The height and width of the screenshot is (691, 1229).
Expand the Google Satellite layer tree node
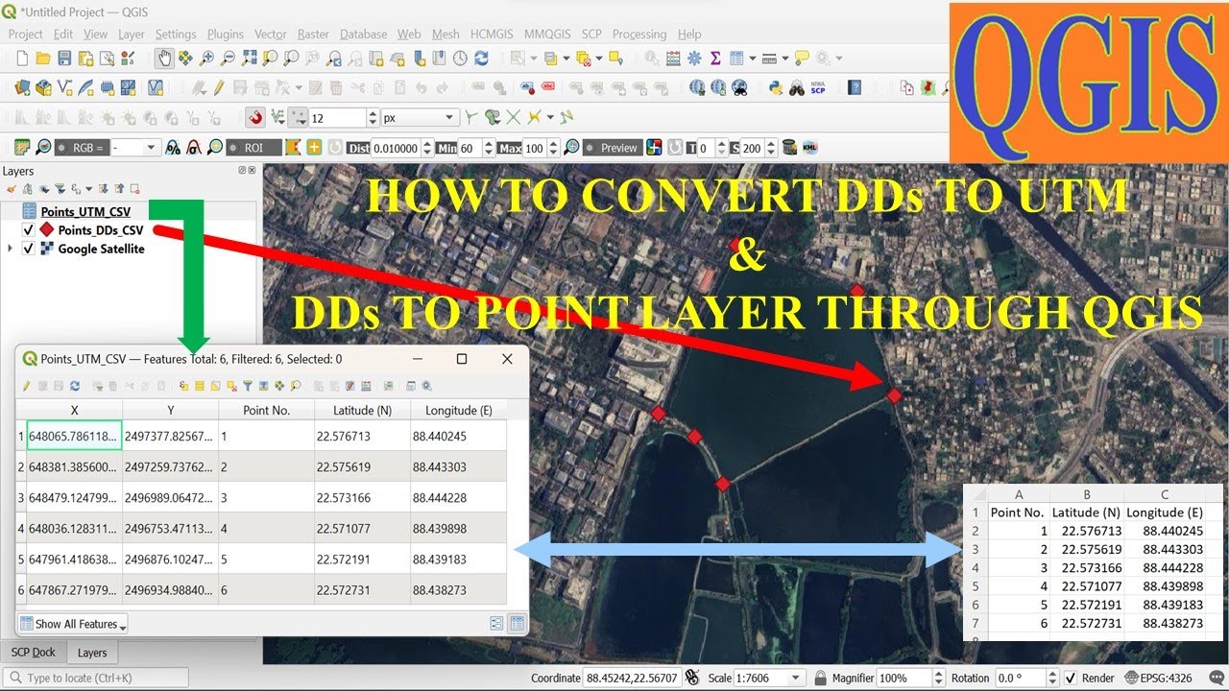point(11,249)
